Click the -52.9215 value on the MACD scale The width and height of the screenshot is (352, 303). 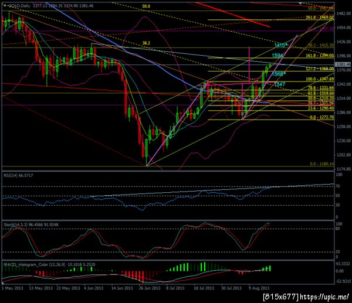point(343,281)
